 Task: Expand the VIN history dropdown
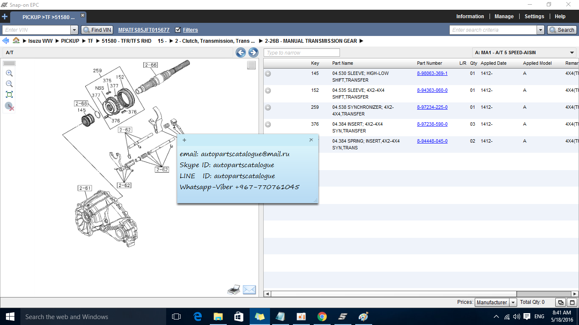[74, 30]
